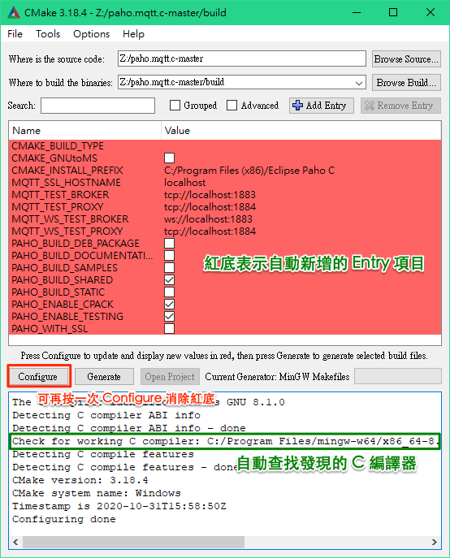The width and height of the screenshot is (450, 558).
Task: Enable PAHO_BUILD_STATIC checkbox
Action: coord(170,292)
